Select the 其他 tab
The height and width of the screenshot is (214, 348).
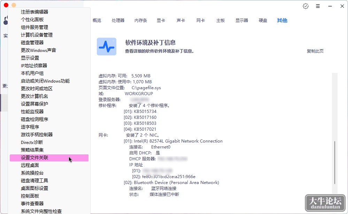(282, 21)
